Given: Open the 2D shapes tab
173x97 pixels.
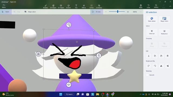Looking at the screenshot, I should 53,6.
